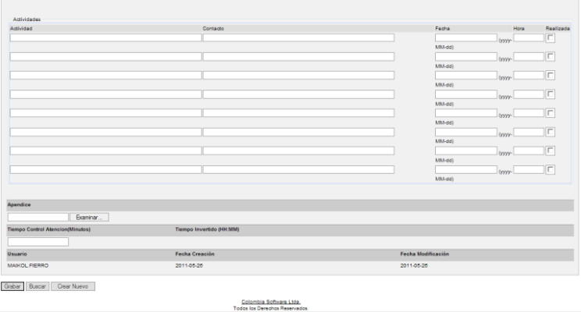Image resolution: width=581 pixels, height=312 pixels.
Task: Tick the Realizada checkbox in the fourth row
Action: pyautogui.click(x=551, y=94)
